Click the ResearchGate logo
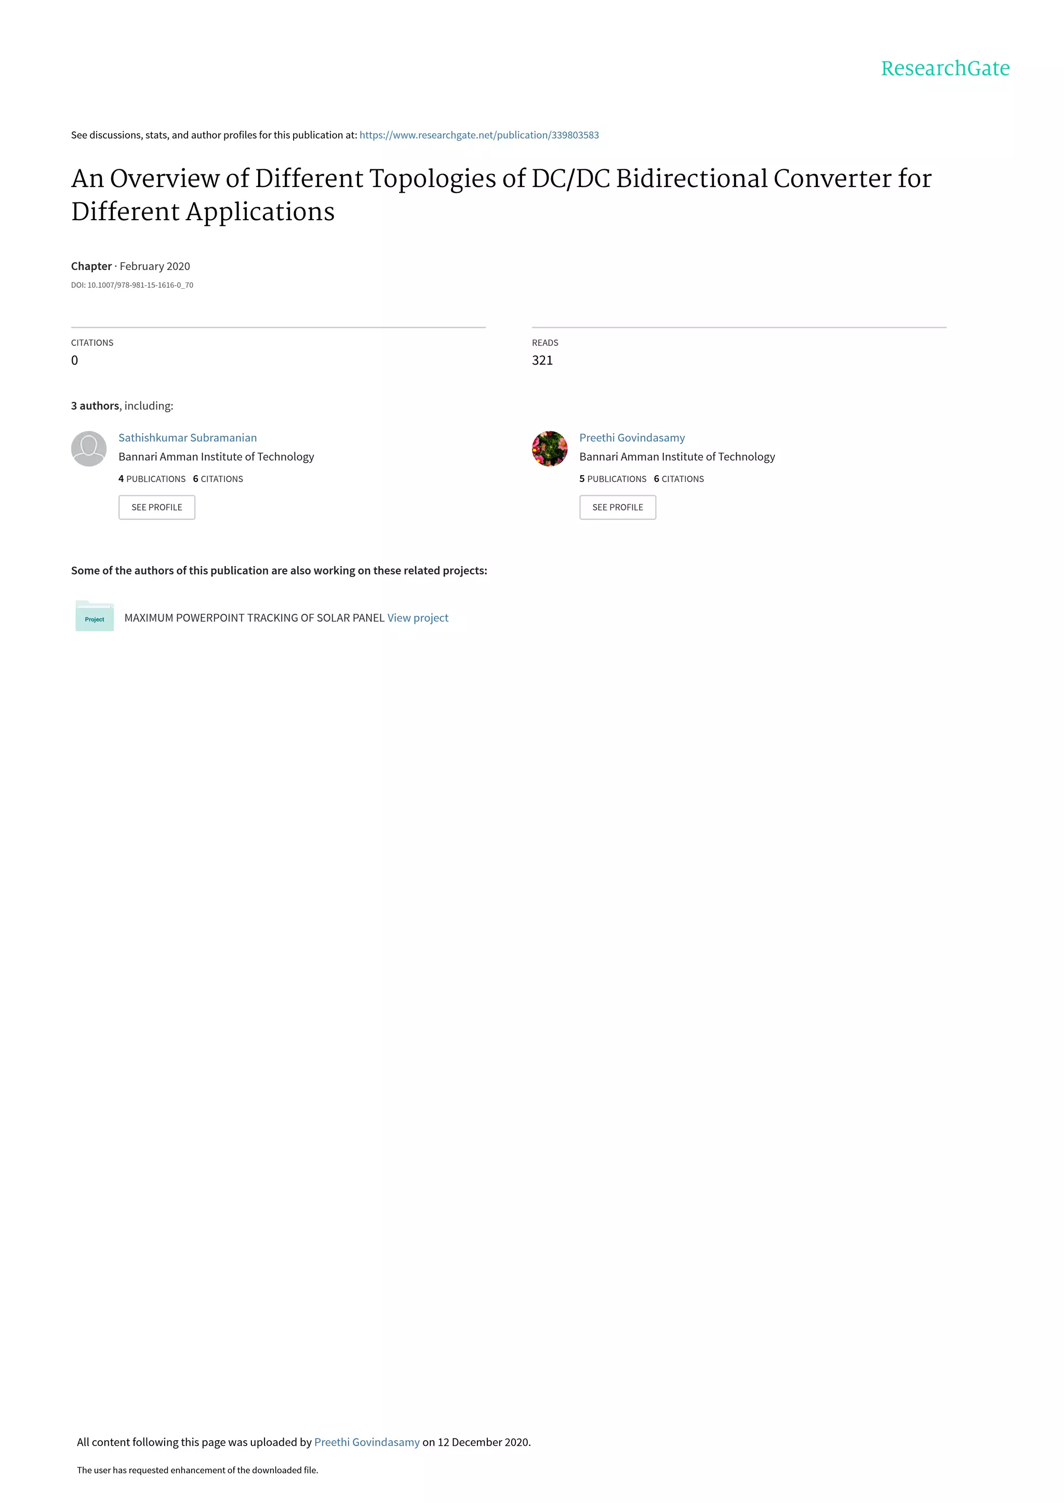The height and width of the screenshot is (1503, 1064). click(945, 69)
